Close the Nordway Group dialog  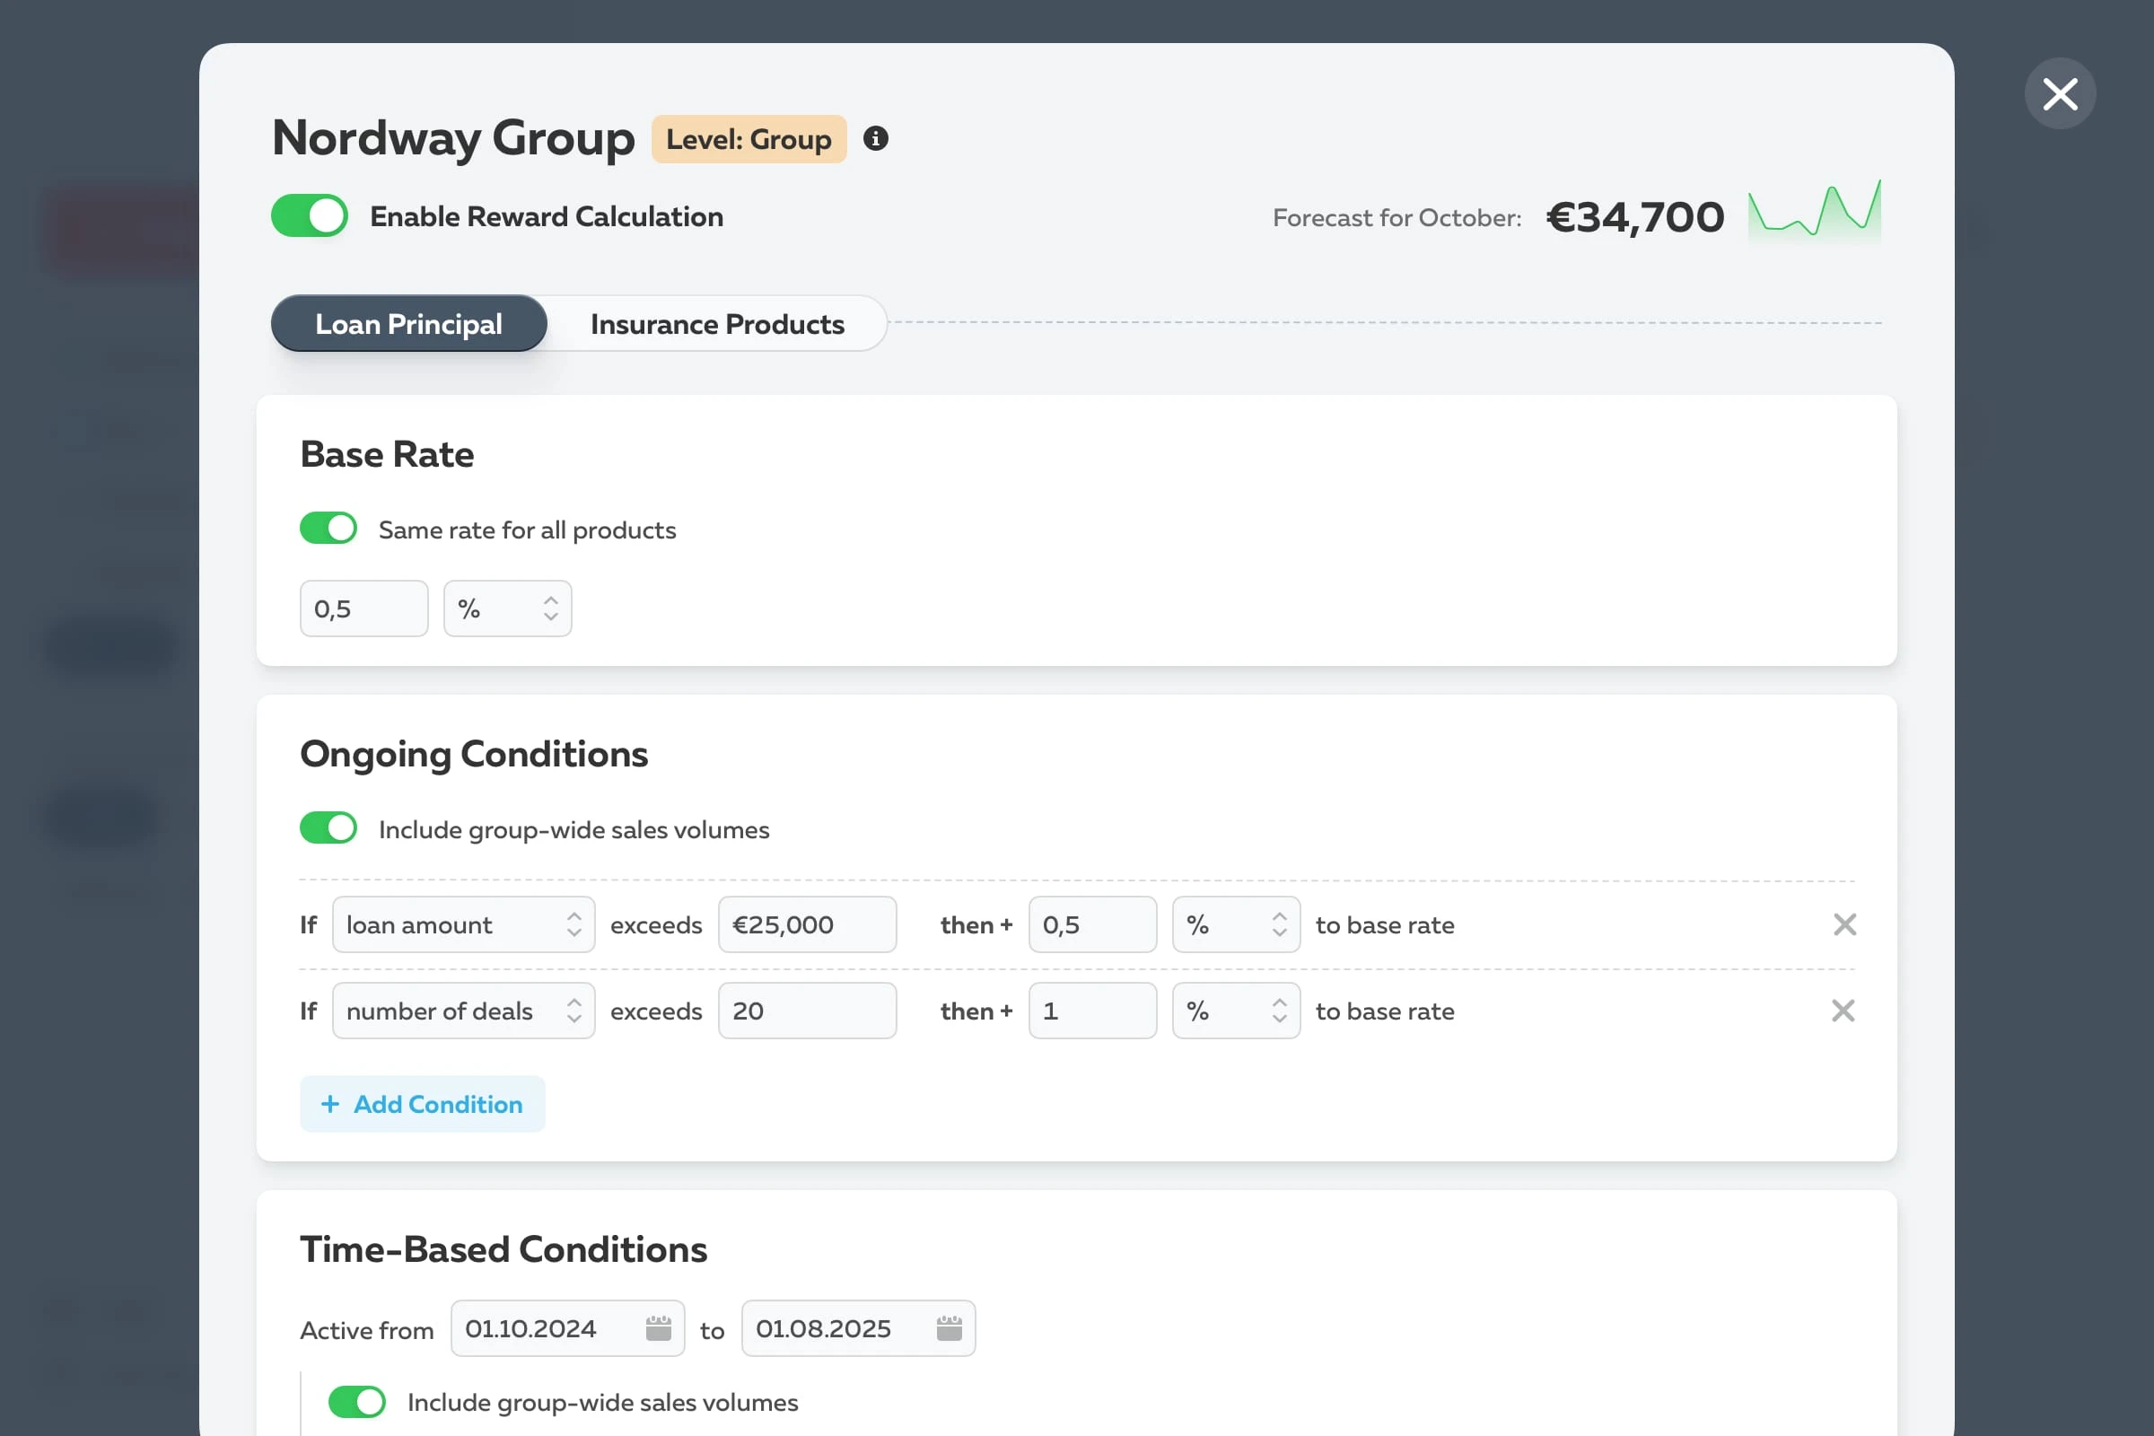tap(2060, 93)
